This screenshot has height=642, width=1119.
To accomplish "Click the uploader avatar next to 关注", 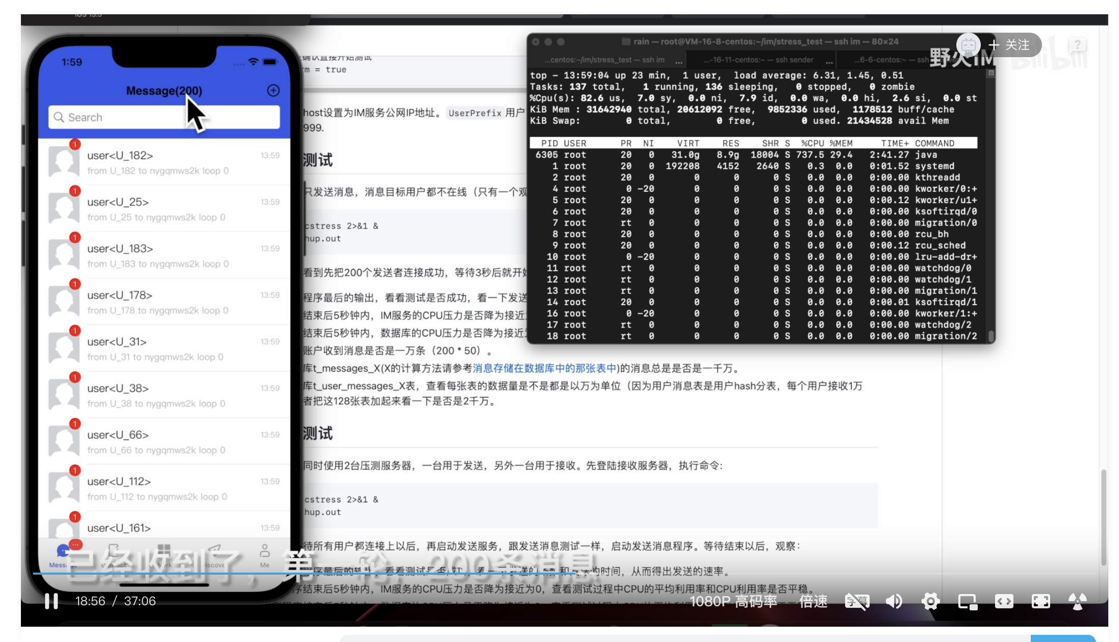I will (968, 45).
